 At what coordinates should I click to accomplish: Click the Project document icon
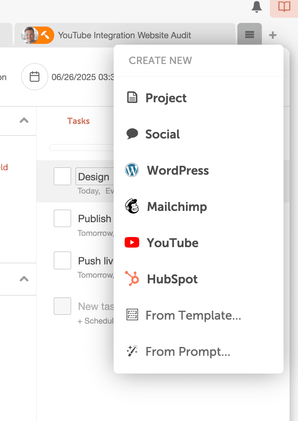(x=132, y=97)
